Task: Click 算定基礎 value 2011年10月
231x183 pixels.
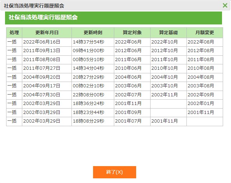Action: click(165, 60)
